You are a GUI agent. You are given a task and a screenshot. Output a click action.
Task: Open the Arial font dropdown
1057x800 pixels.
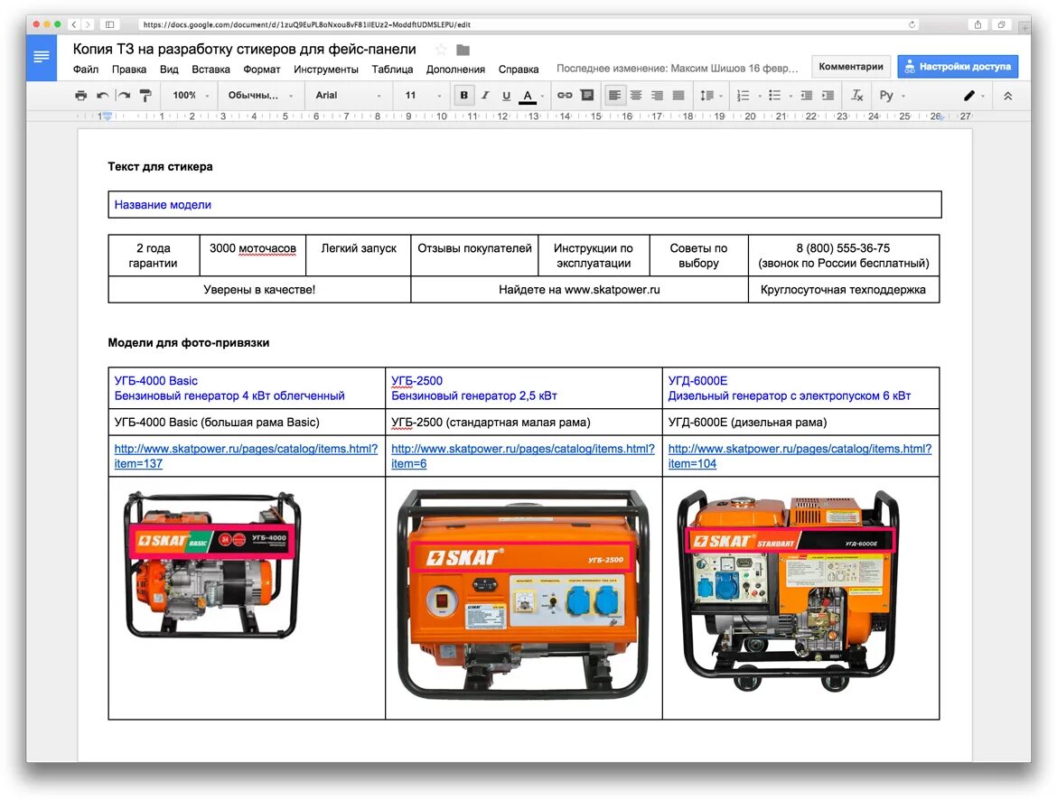[x=348, y=96]
